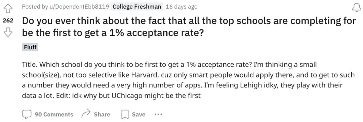Open the three-dot more options menu
Viewport: 363px width, 122px height.
click(x=158, y=114)
